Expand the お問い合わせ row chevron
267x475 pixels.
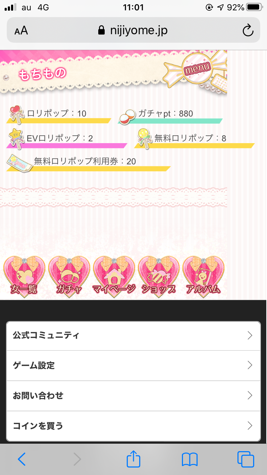point(250,396)
